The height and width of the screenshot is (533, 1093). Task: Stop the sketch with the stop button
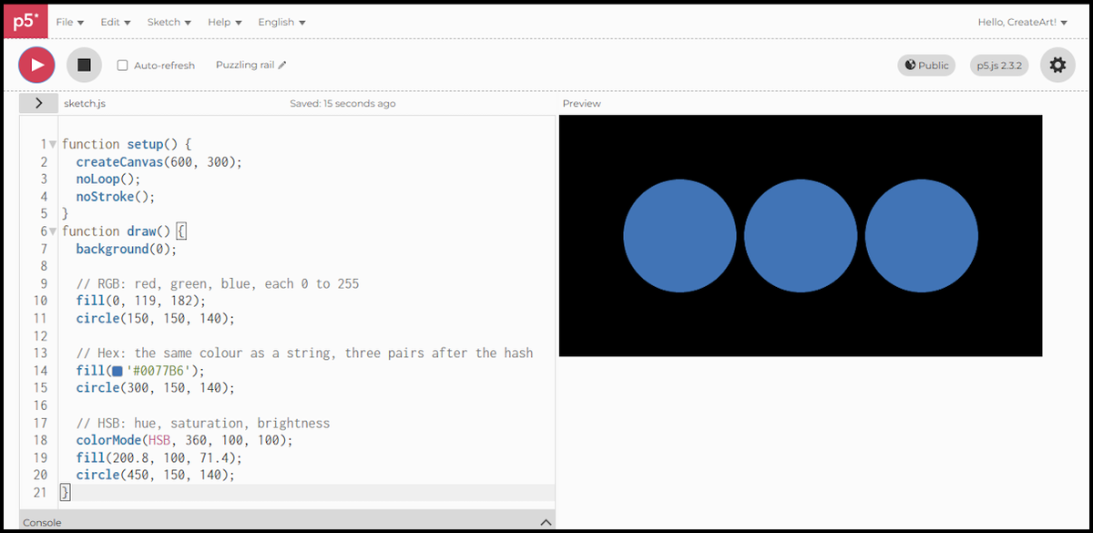coord(85,65)
